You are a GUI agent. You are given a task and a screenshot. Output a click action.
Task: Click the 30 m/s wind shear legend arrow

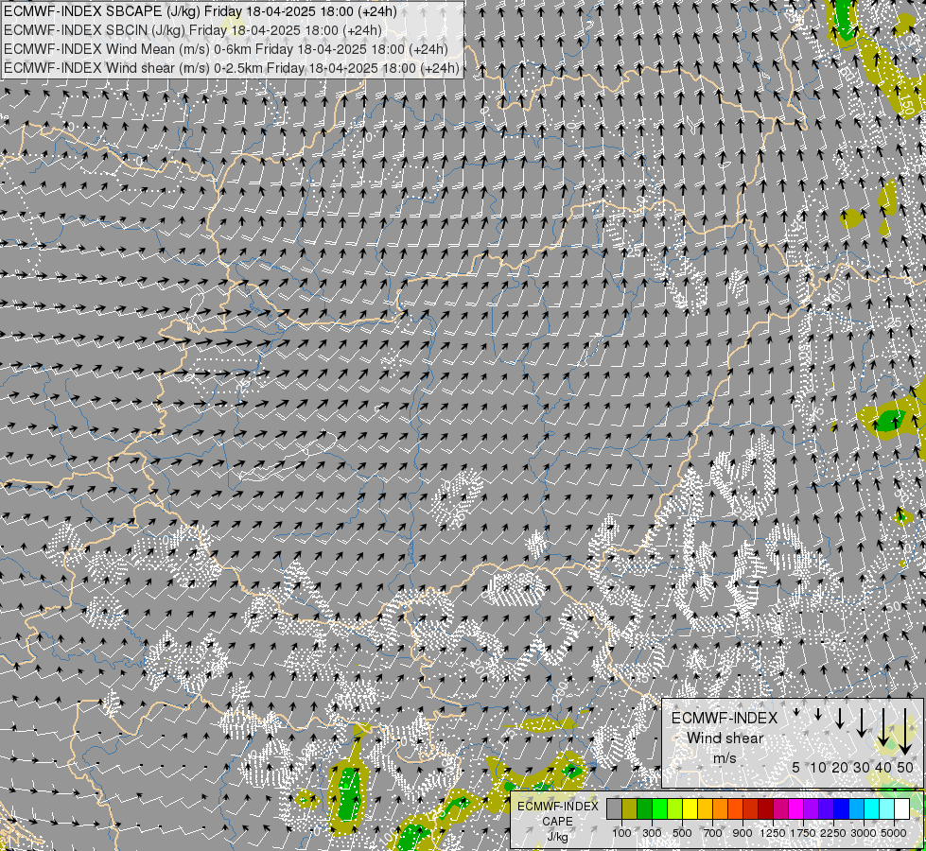pyautogui.click(x=862, y=722)
